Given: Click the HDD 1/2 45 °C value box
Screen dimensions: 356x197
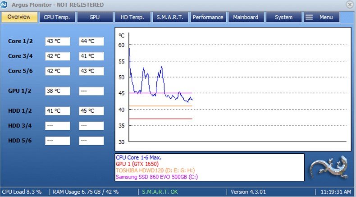Looking at the screenshot, I should coord(91,111).
